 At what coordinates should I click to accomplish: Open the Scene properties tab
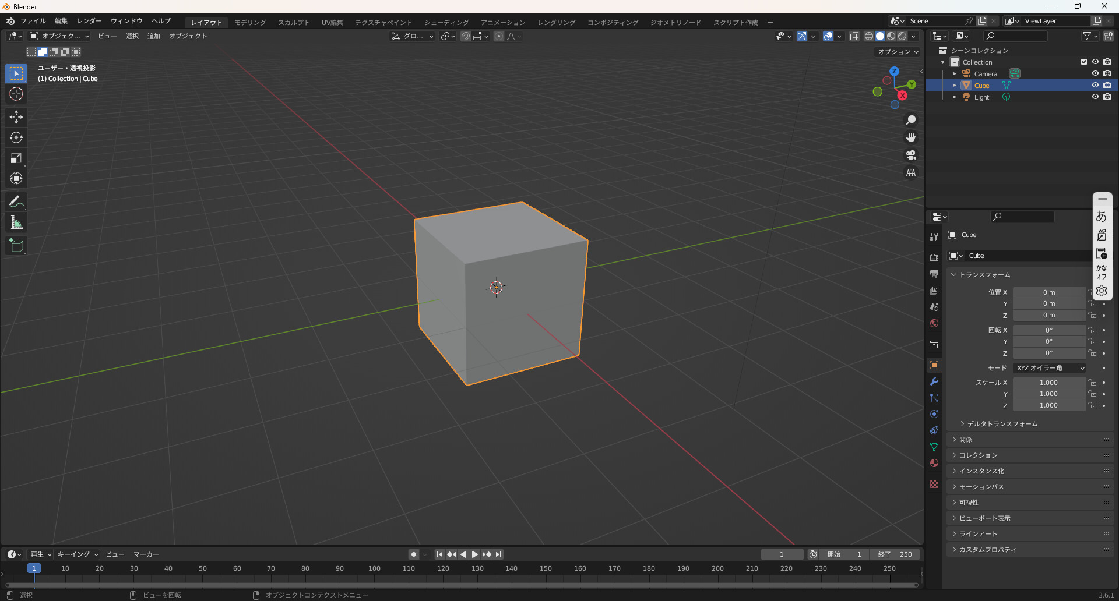coord(934,306)
